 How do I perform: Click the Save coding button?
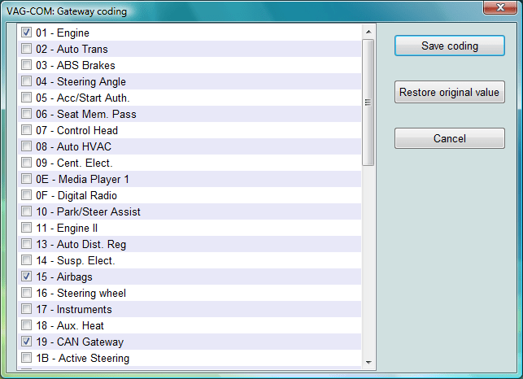(x=450, y=46)
